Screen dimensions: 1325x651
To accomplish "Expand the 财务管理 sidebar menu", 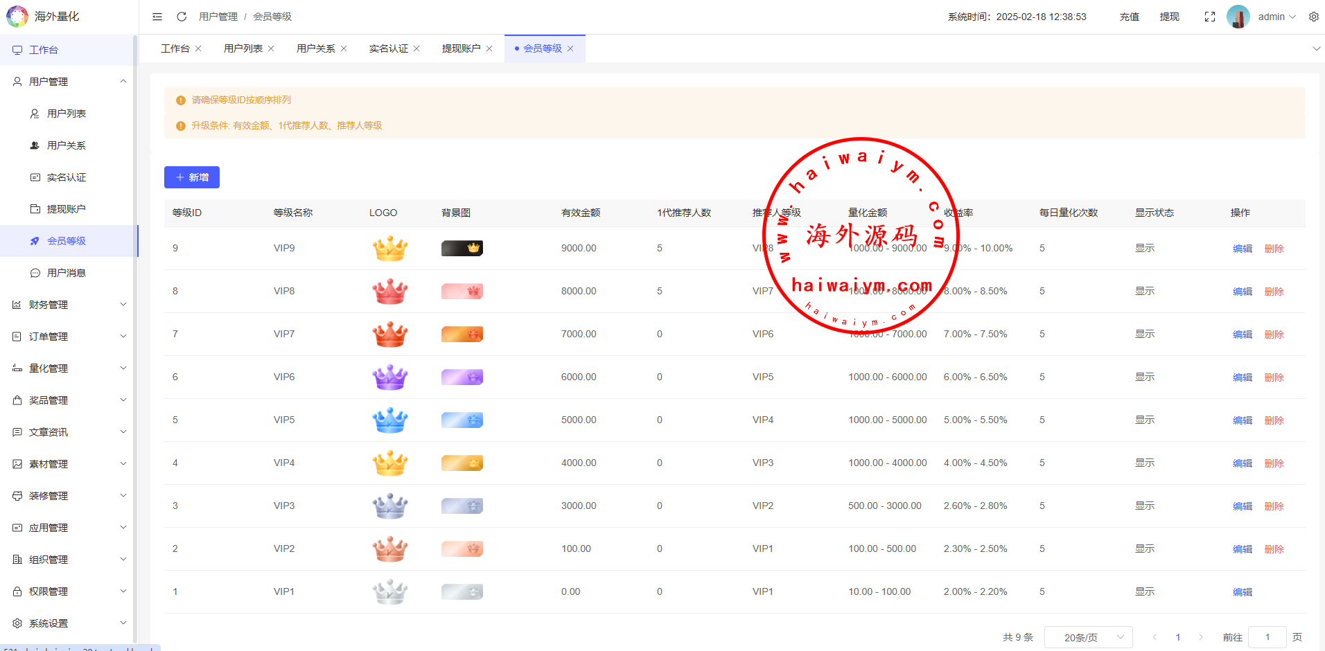I will click(x=69, y=305).
